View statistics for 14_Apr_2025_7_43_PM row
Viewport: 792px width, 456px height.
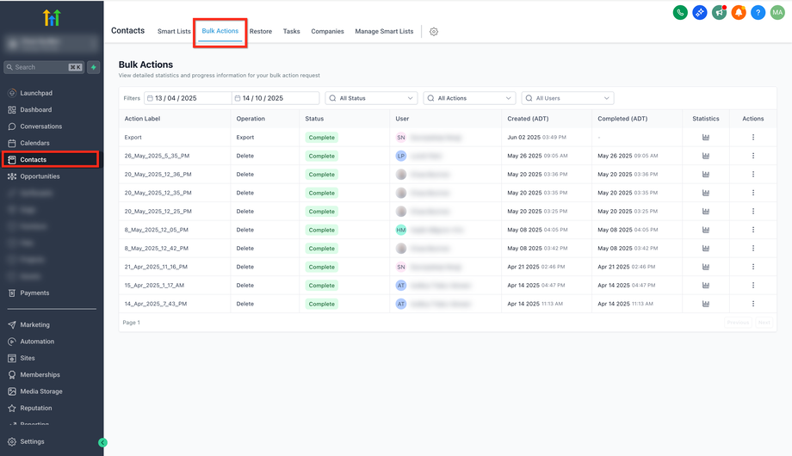(706, 304)
